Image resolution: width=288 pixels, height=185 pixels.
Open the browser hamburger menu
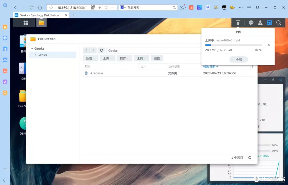click(x=249, y=7)
